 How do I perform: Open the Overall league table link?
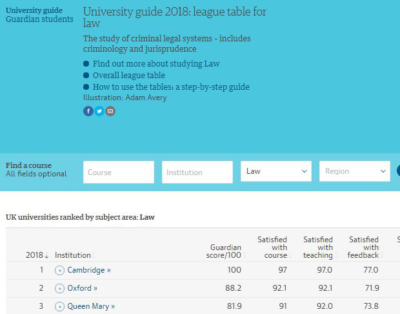(x=129, y=76)
